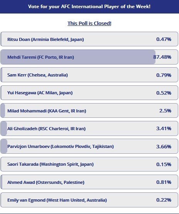
Task: Select the Parvizjon Umarboev poll row
Action: coord(89,146)
